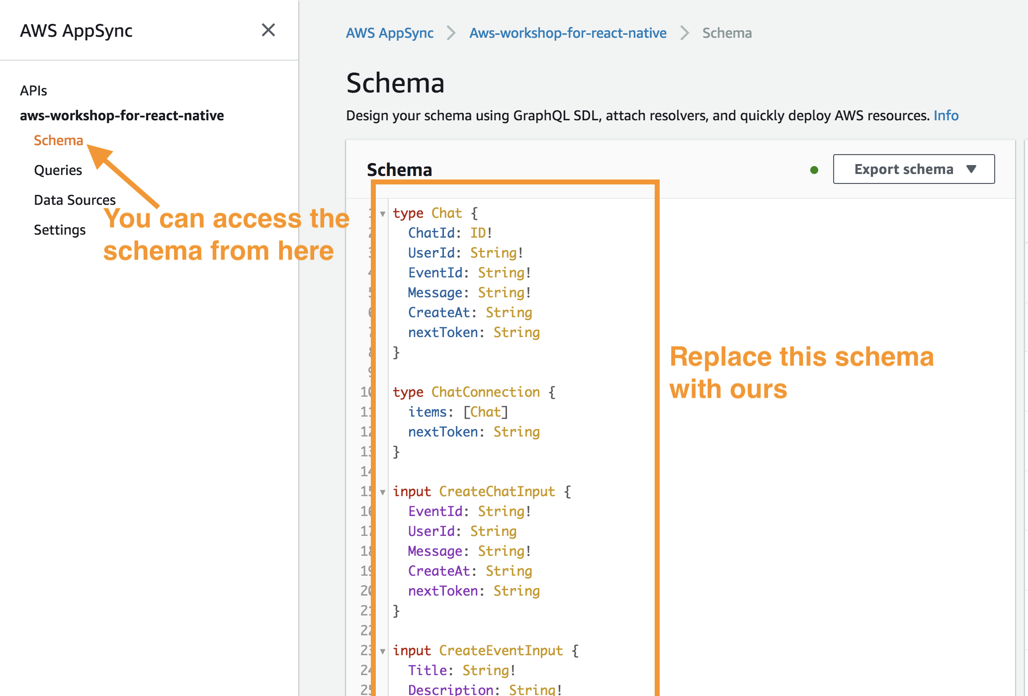Open the Queries sidebar item
The height and width of the screenshot is (696, 1028).
click(x=58, y=170)
